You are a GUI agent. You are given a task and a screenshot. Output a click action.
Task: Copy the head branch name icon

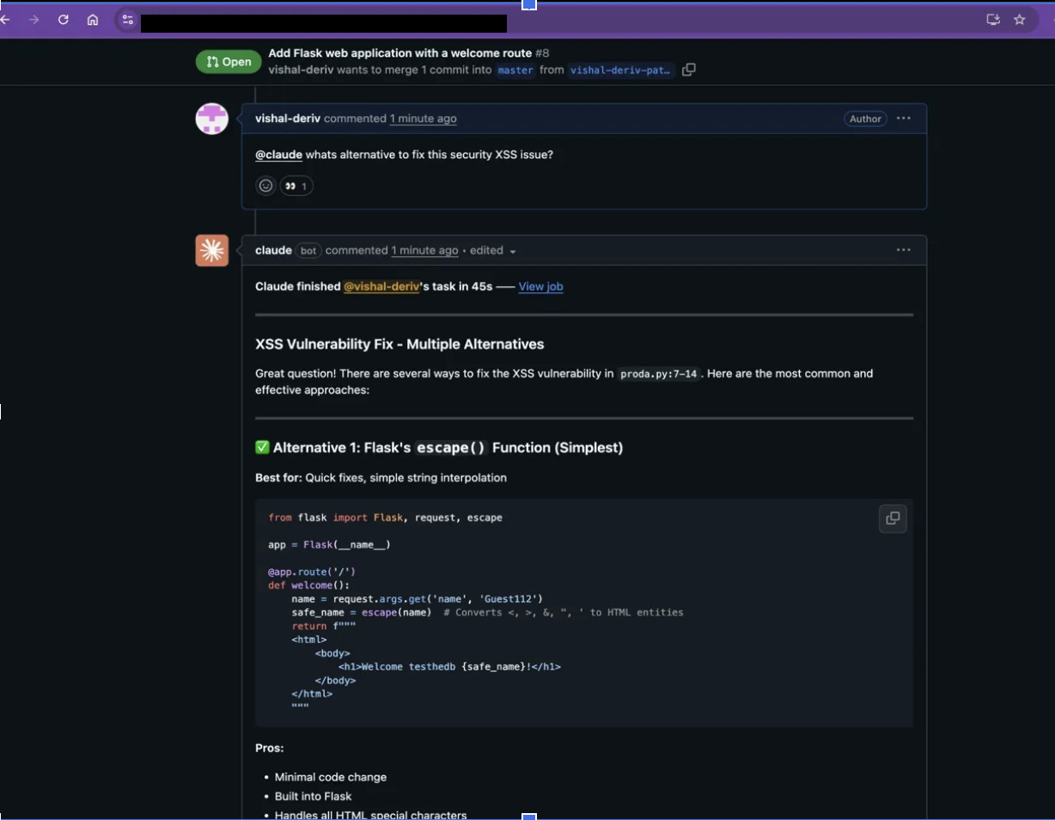689,70
